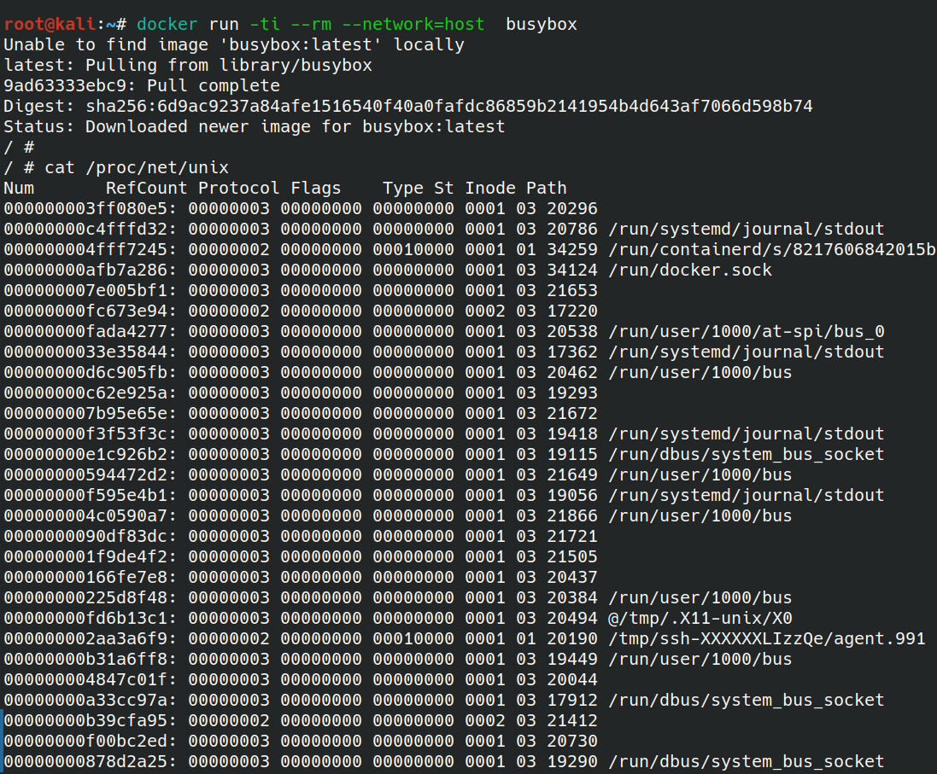The width and height of the screenshot is (937, 774).
Task: Click the sha256 digest hash
Action: coord(449,106)
